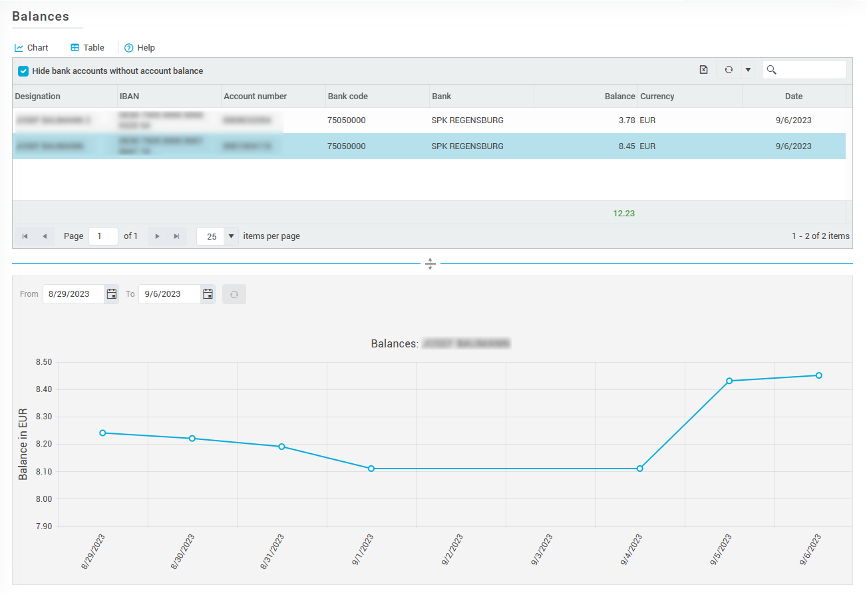Open the From date calendar picker
The image size is (867, 595).
(x=111, y=294)
